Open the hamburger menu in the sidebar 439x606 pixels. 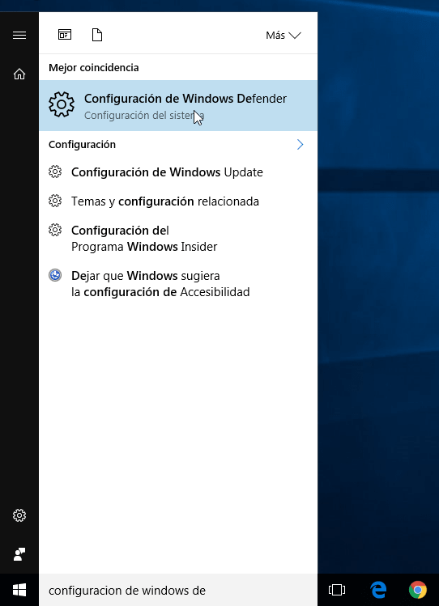click(x=19, y=35)
